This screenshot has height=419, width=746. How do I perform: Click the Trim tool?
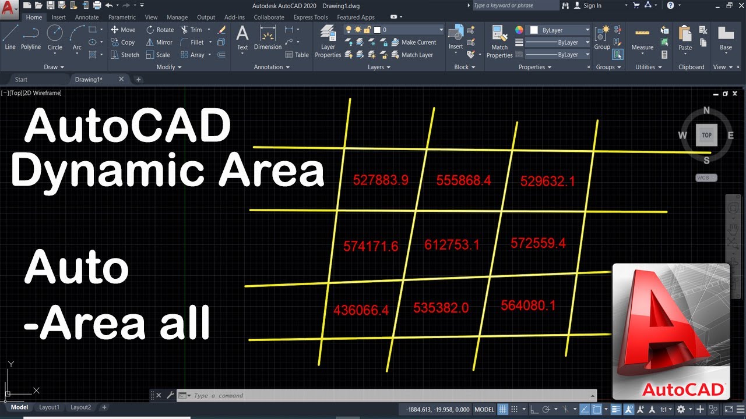[192, 30]
